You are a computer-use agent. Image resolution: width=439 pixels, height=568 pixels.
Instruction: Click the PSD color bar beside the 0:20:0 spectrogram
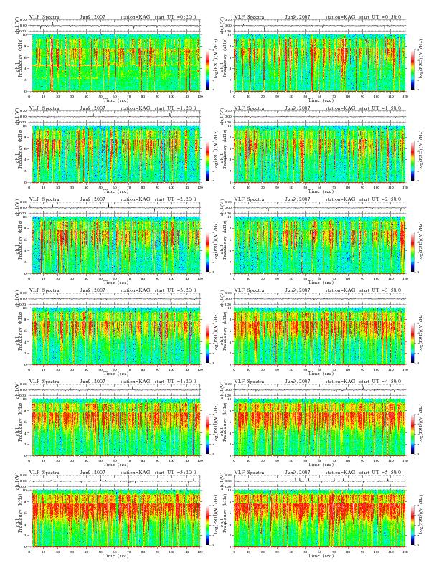207,70
